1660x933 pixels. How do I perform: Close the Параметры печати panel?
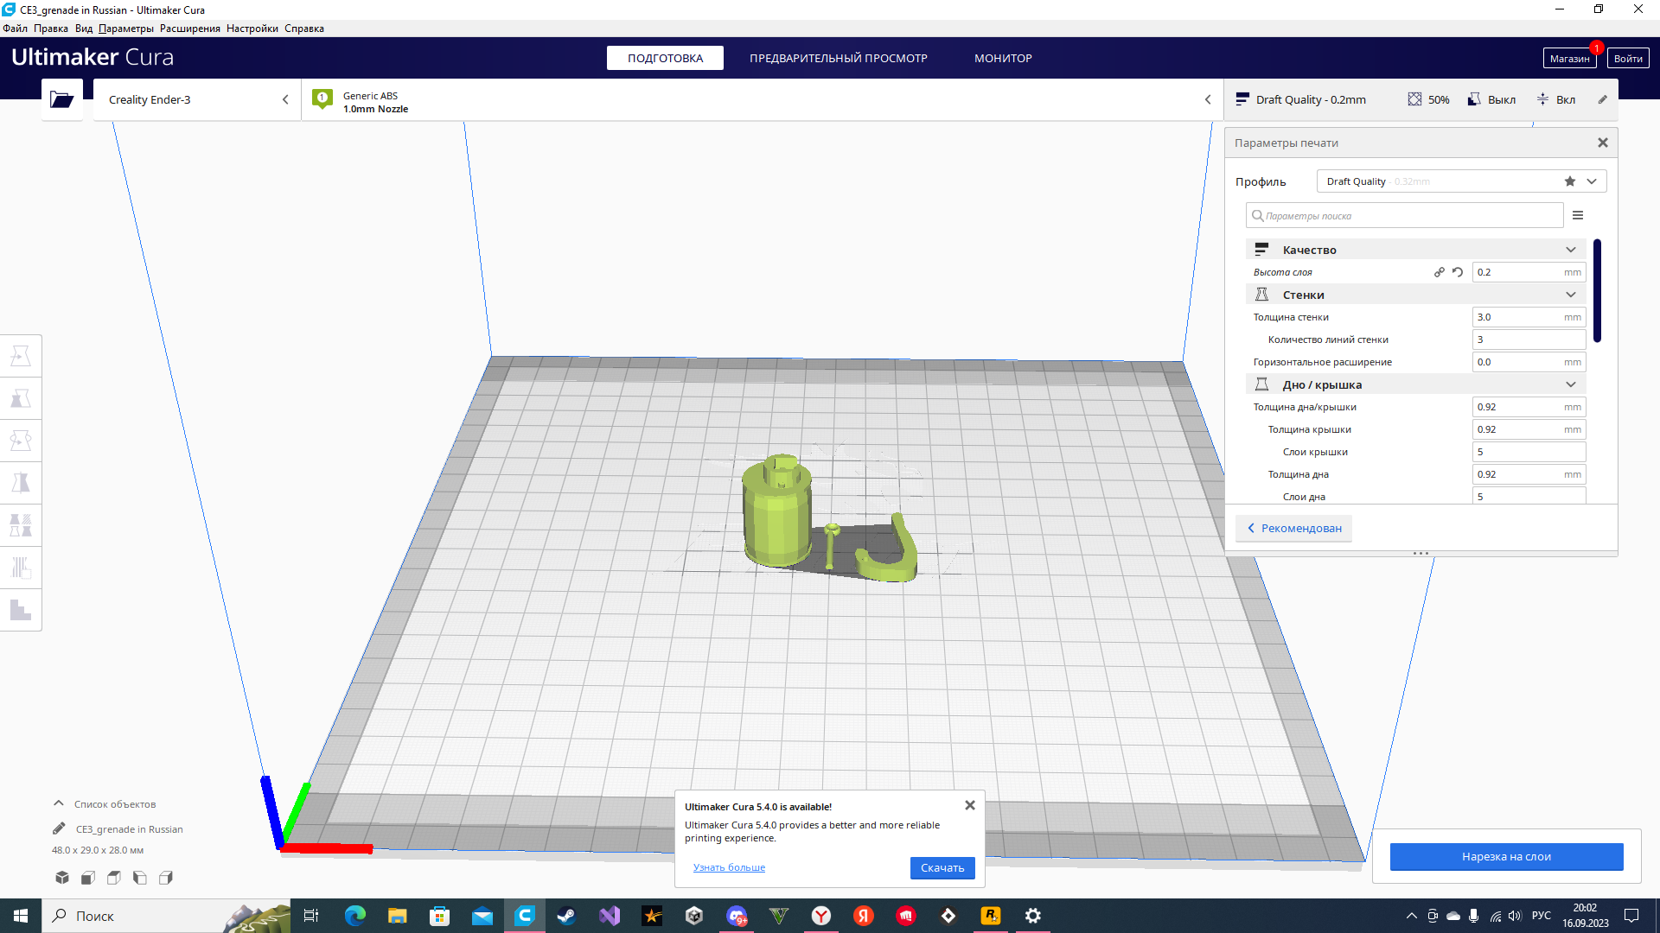pos(1603,143)
